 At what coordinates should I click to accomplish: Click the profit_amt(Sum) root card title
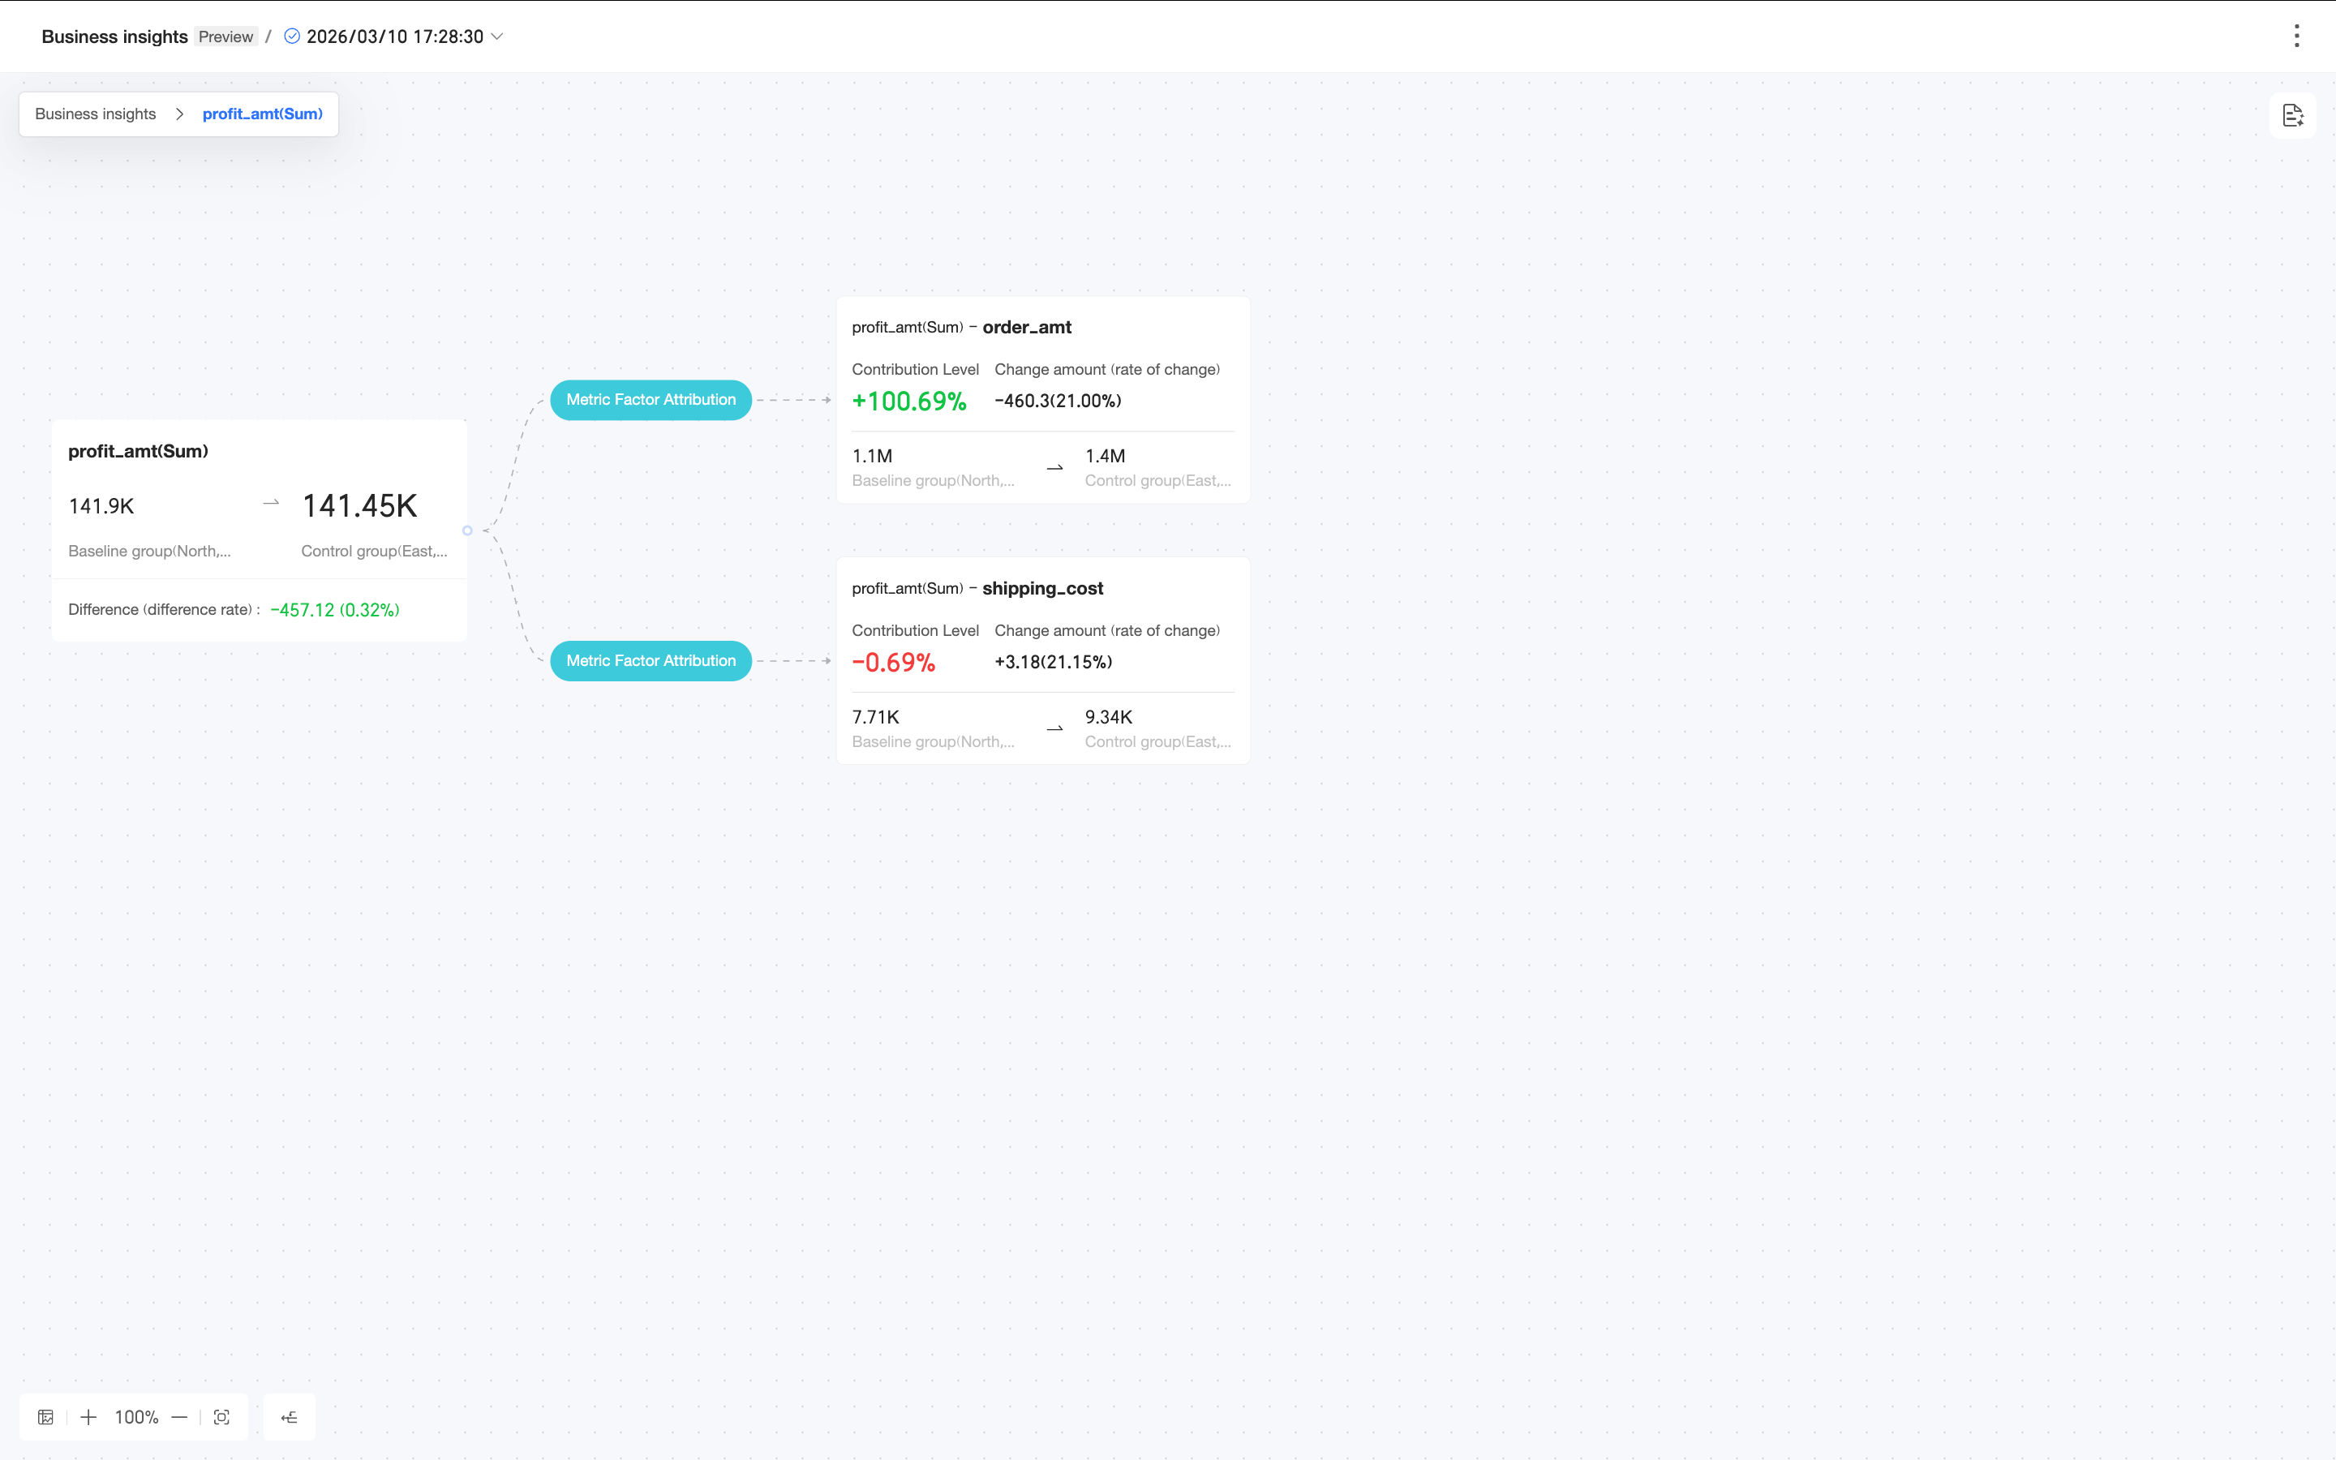coord(138,451)
